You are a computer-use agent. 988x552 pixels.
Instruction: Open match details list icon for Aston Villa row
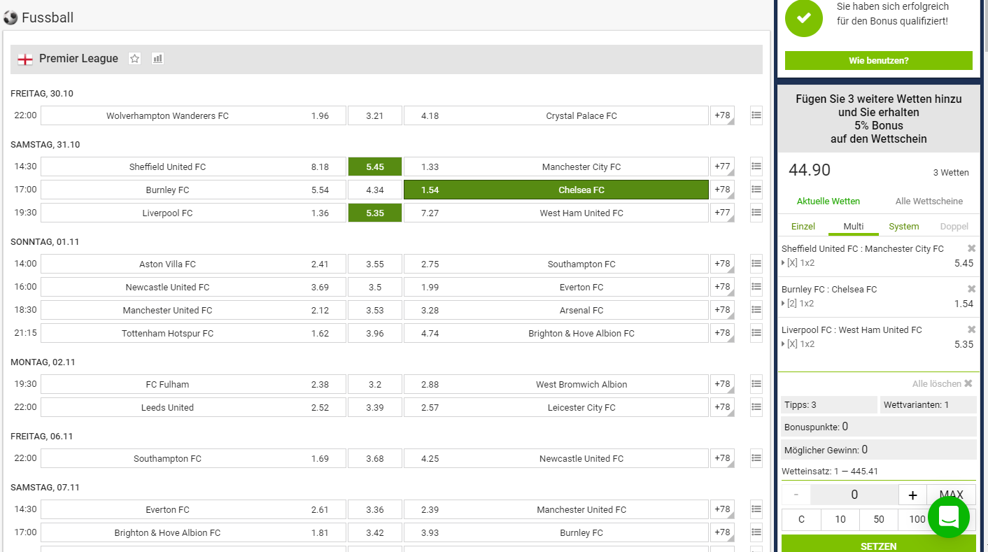pos(756,264)
